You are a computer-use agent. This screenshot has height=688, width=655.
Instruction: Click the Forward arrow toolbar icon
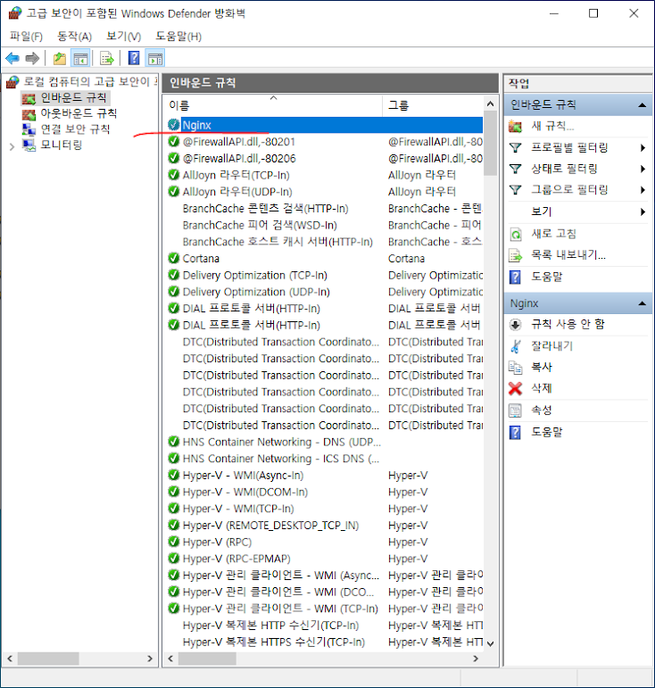32,58
